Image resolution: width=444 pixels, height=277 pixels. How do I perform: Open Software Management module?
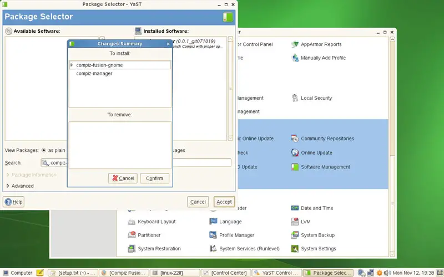pos(321,167)
